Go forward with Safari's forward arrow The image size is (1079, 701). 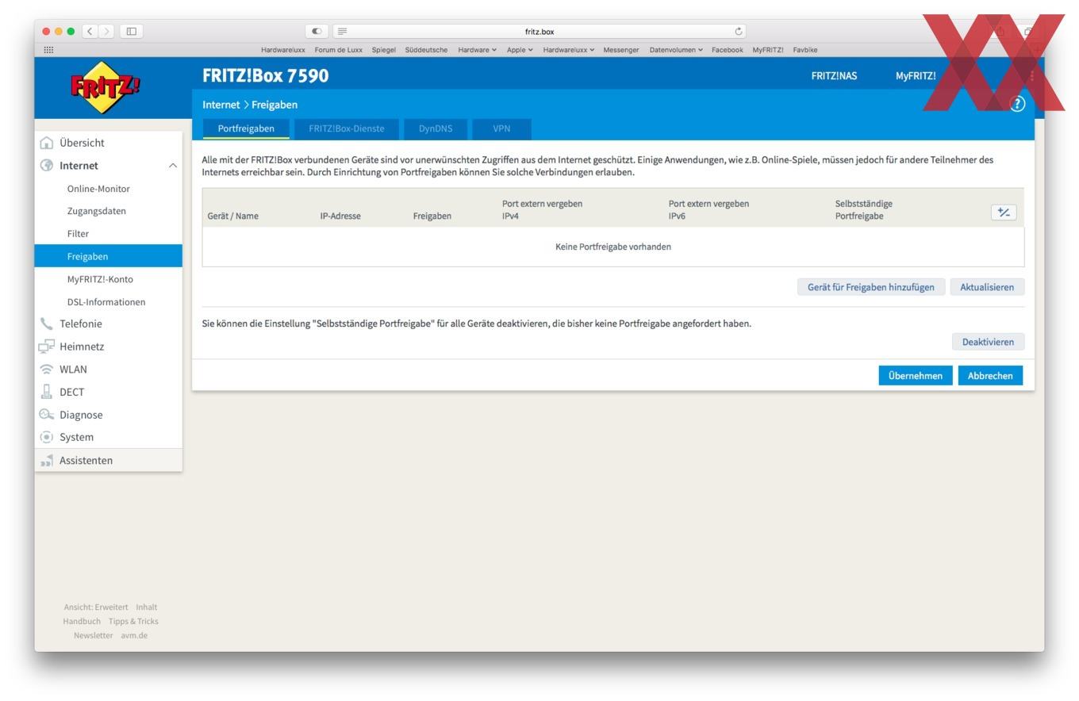click(x=107, y=32)
